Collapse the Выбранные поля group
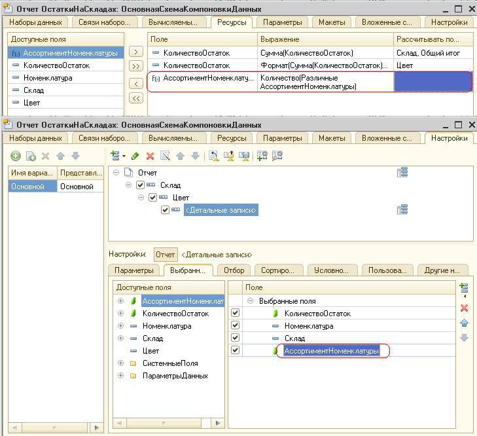 [x=249, y=301]
